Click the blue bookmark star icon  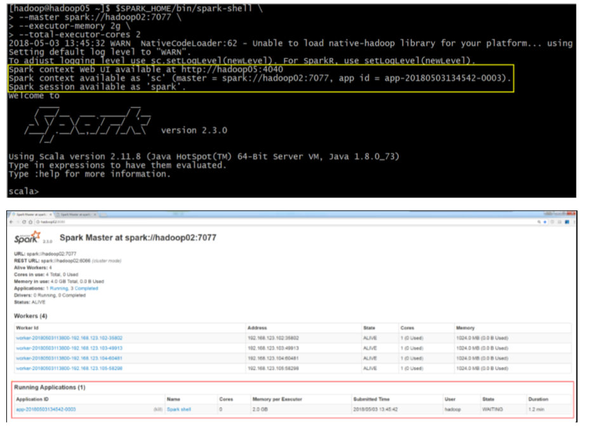[x=545, y=222]
